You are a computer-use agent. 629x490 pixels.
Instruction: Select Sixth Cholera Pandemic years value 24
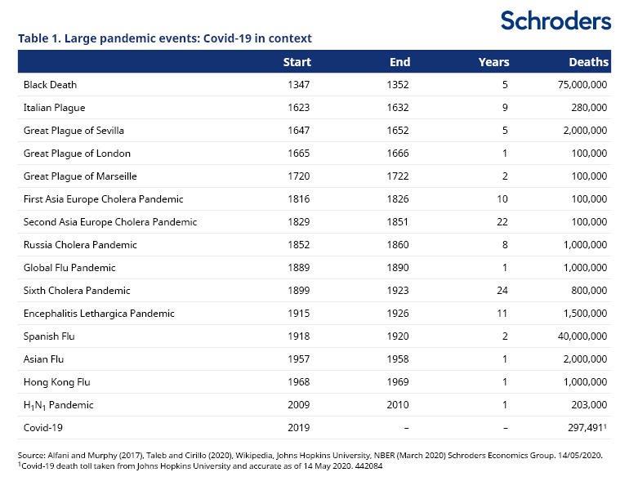(x=502, y=291)
